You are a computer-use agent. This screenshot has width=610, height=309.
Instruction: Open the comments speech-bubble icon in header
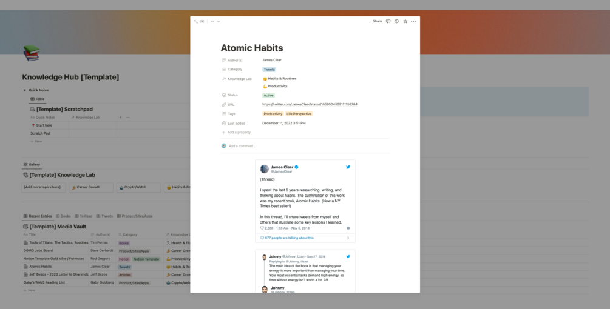[x=388, y=21]
